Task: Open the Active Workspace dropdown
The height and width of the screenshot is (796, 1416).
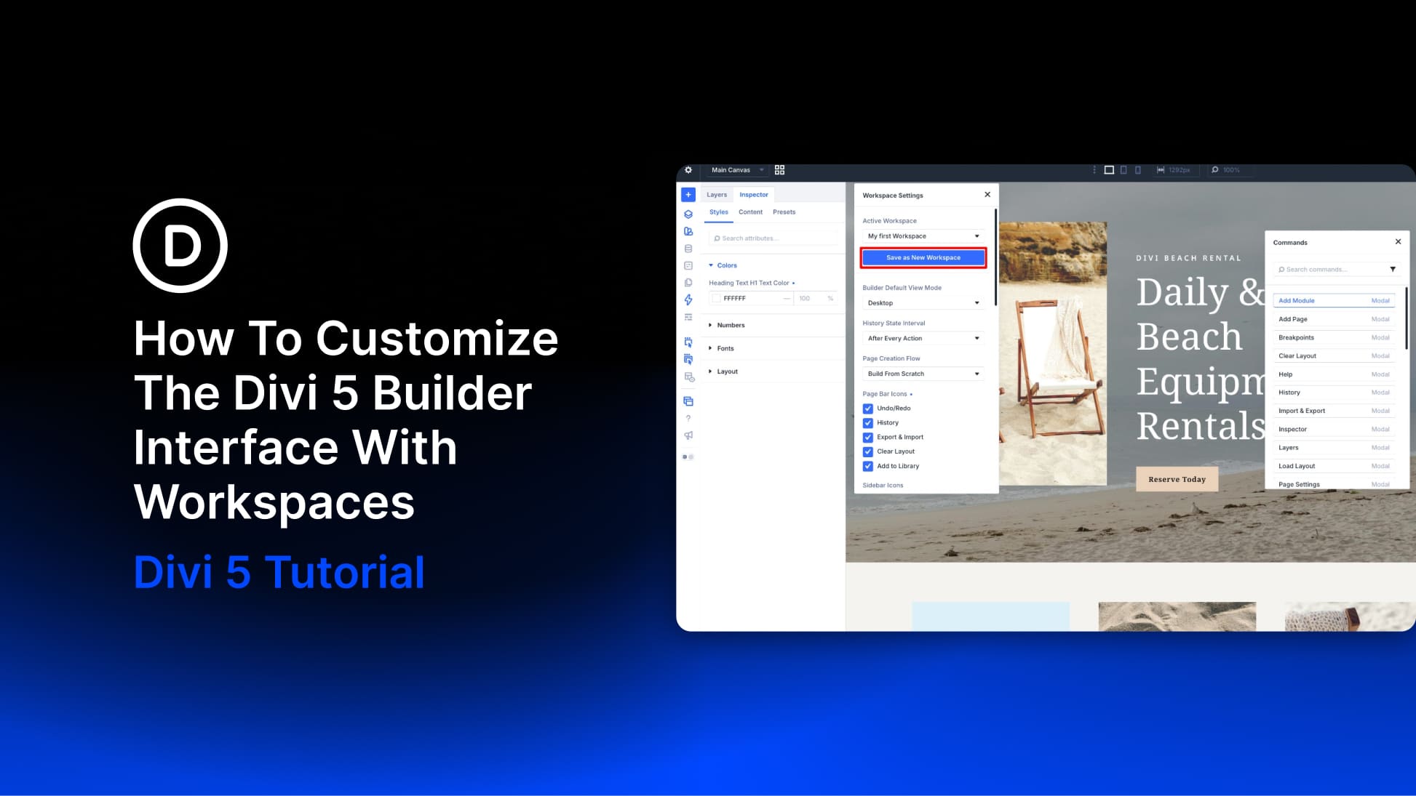Action: pyautogui.click(x=923, y=236)
